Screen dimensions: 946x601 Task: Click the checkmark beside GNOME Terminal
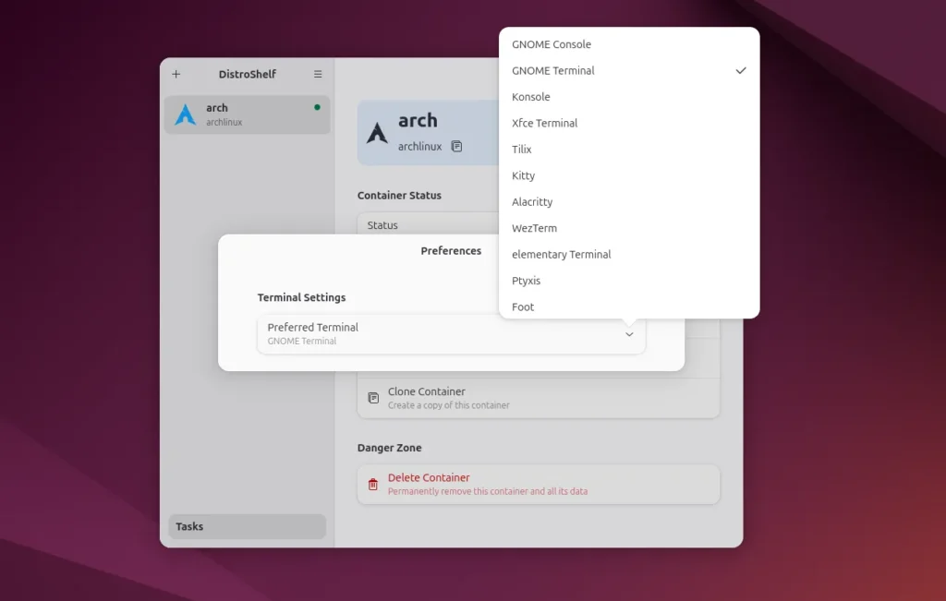point(741,70)
